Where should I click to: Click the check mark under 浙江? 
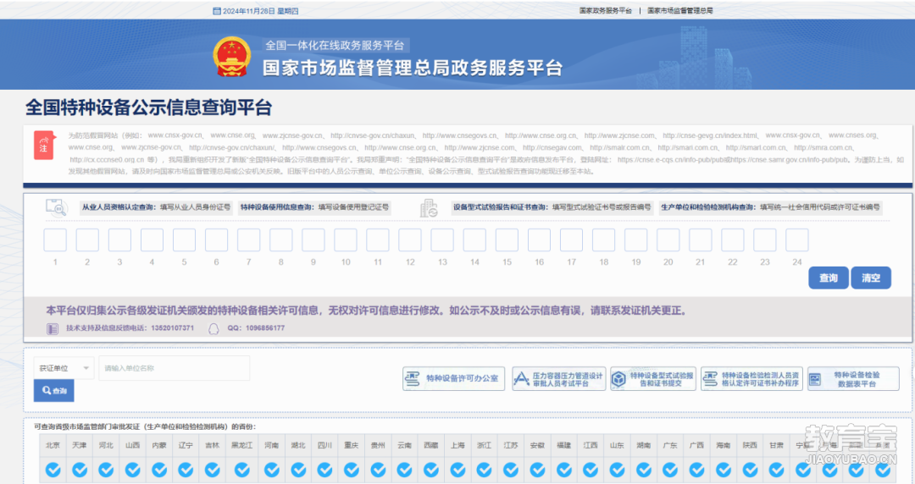[485, 470]
